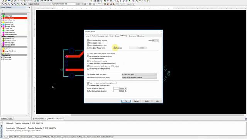Enable Add teardrop on trace placement
247x139 pixels.
88,69
